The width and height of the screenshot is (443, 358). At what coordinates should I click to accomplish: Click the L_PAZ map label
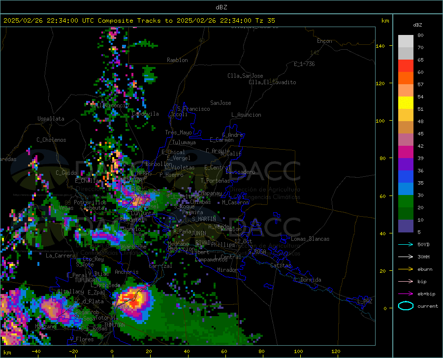365,301
